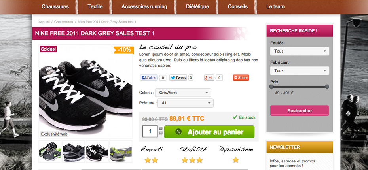Click the left handle of Prix slider
The image size is (368, 170).
(271, 87)
